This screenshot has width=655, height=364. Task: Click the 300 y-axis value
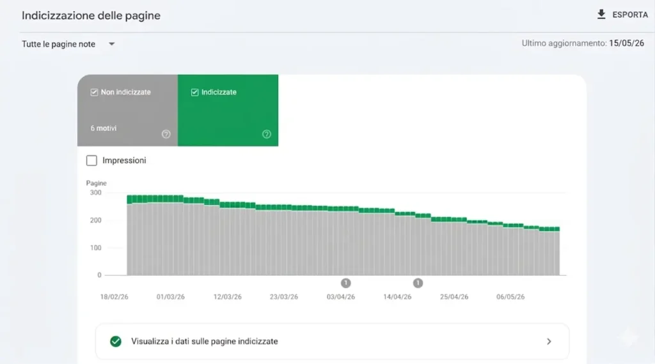pyautogui.click(x=96, y=193)
